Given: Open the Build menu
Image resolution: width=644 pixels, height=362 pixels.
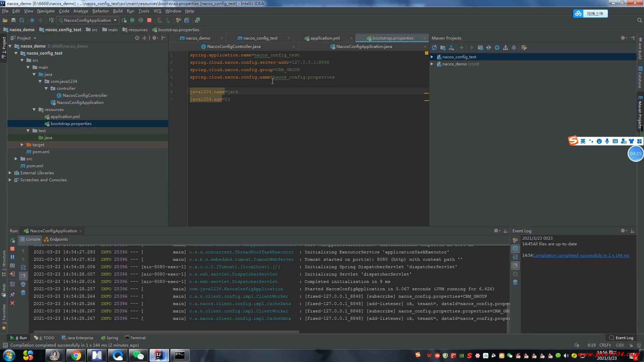Looking at the screenshot, I should pyautogui.click(x=118, y=11).
